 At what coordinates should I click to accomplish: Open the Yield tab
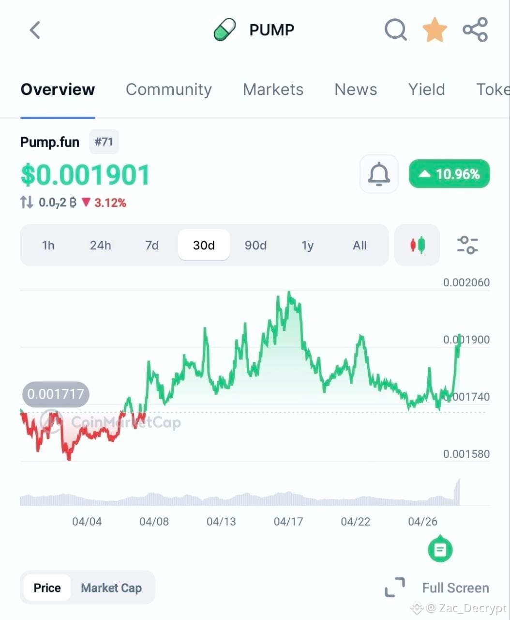[x=426, y=89]
